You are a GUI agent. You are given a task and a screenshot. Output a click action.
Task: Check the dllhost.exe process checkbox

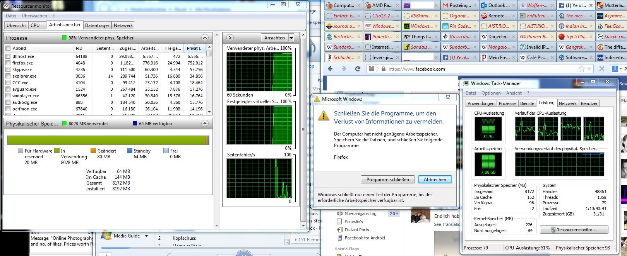point(8,56)
